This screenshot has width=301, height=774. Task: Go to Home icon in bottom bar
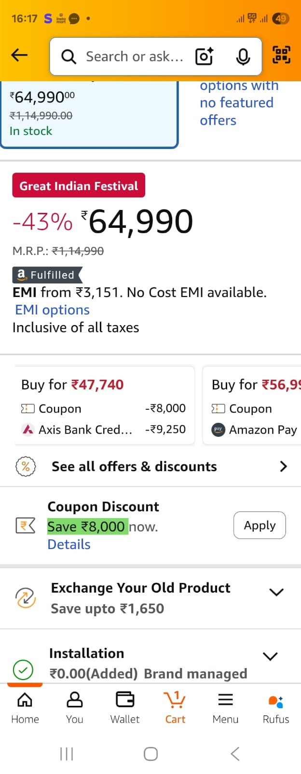coord(25,708)
